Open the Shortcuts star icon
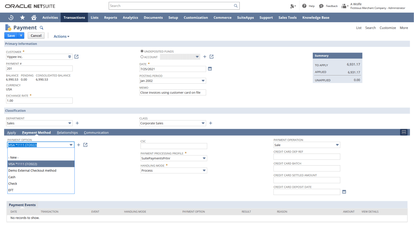 (22, 18)
